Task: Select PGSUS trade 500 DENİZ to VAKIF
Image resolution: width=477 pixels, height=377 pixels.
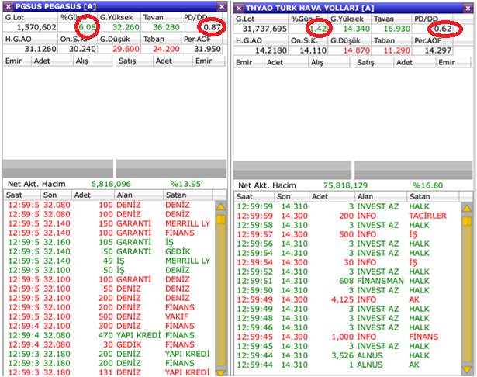Action: point(109,316)
